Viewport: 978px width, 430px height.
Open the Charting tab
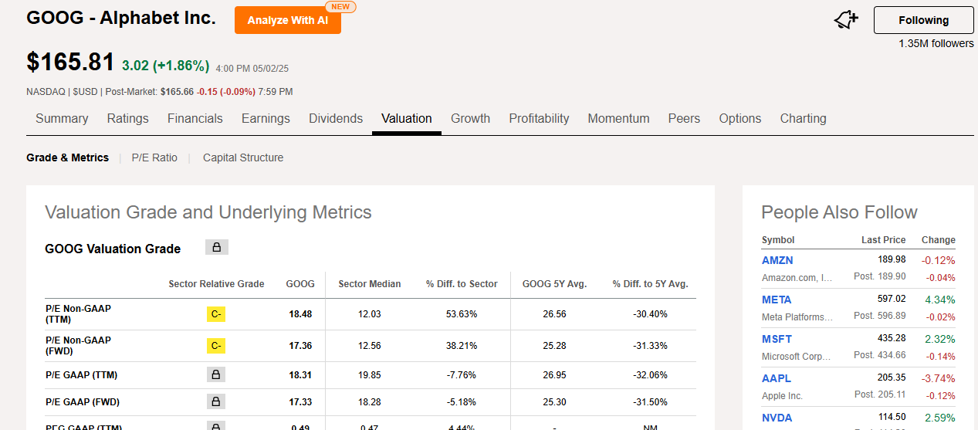click(803, 118)
